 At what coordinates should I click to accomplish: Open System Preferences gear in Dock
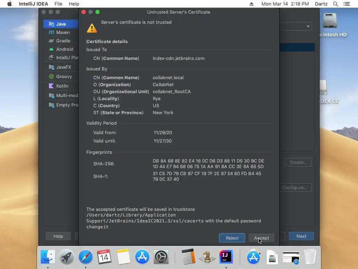click(x=161, y=257)
